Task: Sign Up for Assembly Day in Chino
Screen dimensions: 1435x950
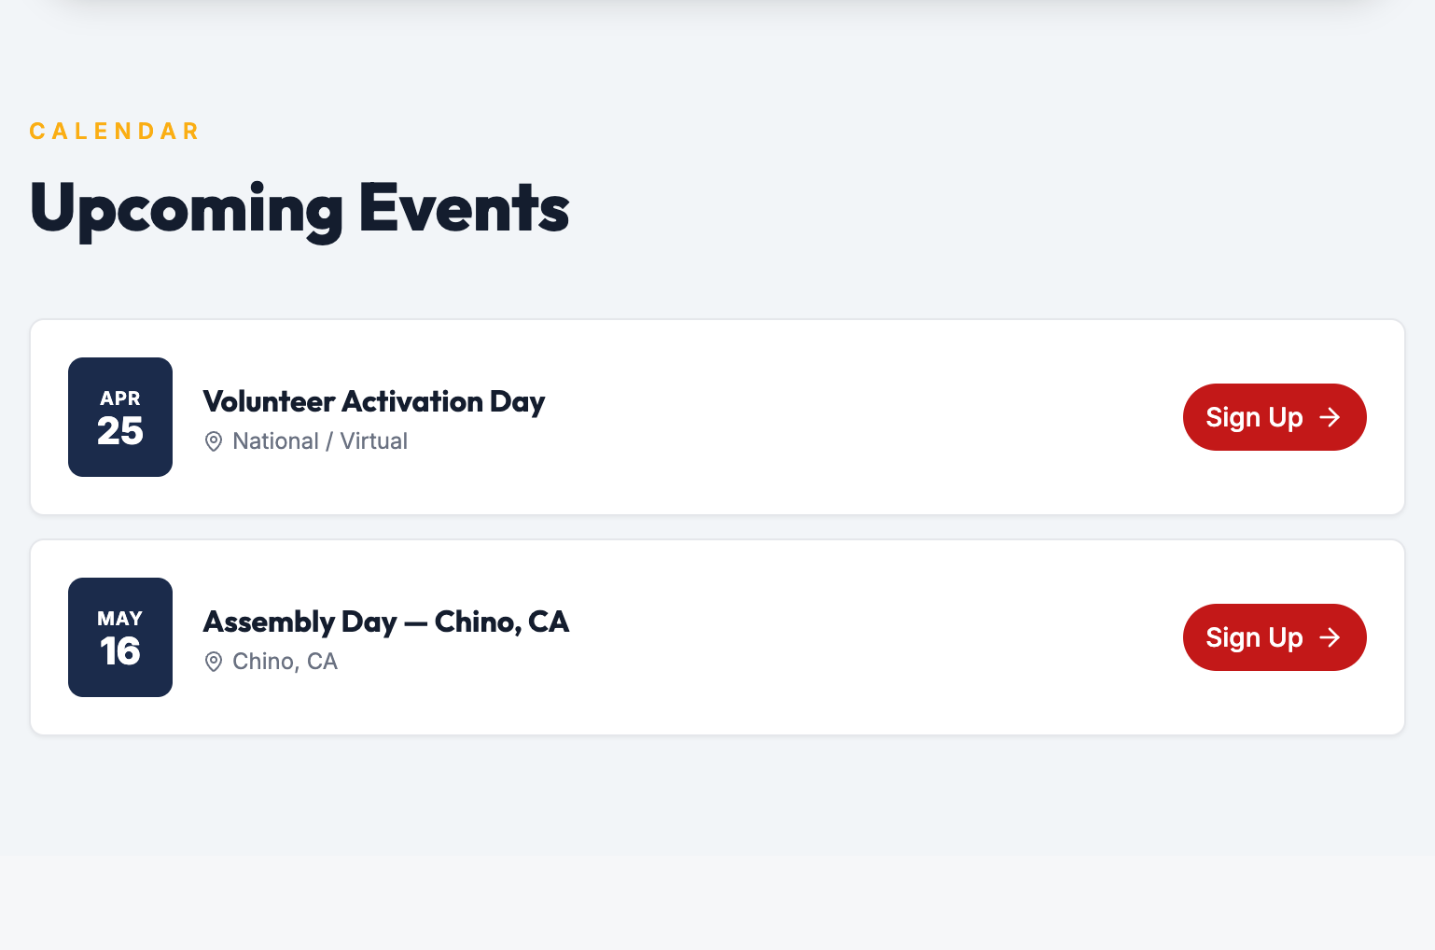Action: (x=1275, y=637)
